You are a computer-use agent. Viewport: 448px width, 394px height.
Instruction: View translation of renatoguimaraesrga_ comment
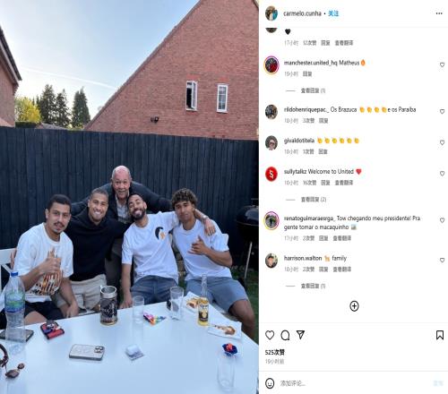(x=342, y=238)
